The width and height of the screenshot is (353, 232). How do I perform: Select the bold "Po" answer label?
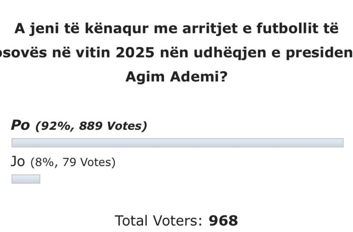point(20,126)
